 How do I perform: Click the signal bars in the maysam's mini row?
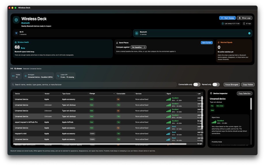168,134
